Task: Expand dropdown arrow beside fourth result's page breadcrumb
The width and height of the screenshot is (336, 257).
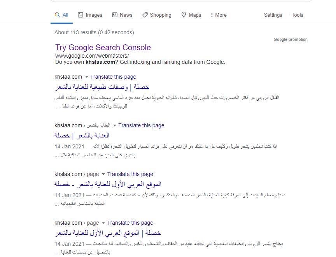Action: [x=103, y=223]
